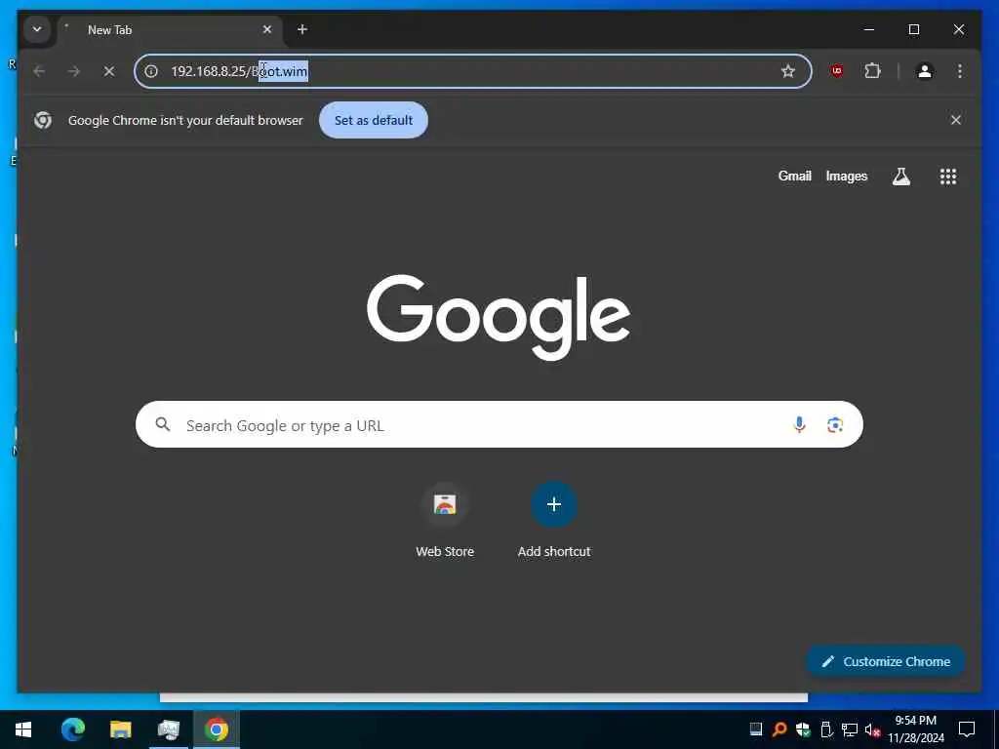Viewport: 999px width, 749px height.
Task: Start voice search with microphone
Action: coord(799,424)
